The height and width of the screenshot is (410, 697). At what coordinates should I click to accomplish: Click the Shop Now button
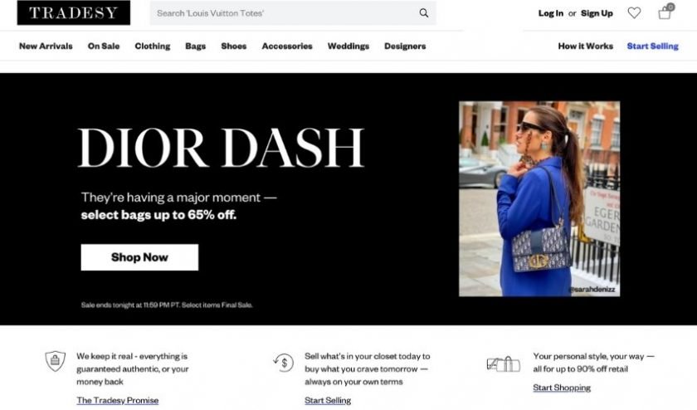tap(139, 257)
